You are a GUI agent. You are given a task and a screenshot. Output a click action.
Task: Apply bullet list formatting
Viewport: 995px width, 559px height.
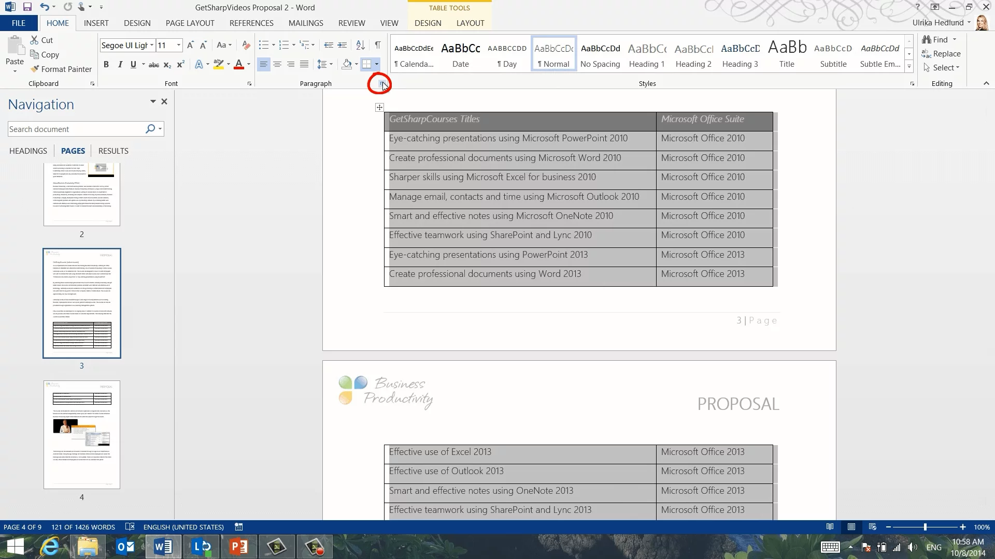tap(264, 45)
